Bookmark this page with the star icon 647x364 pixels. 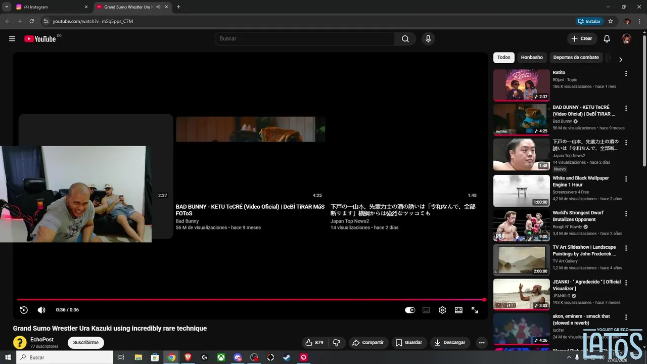(611, 21)
